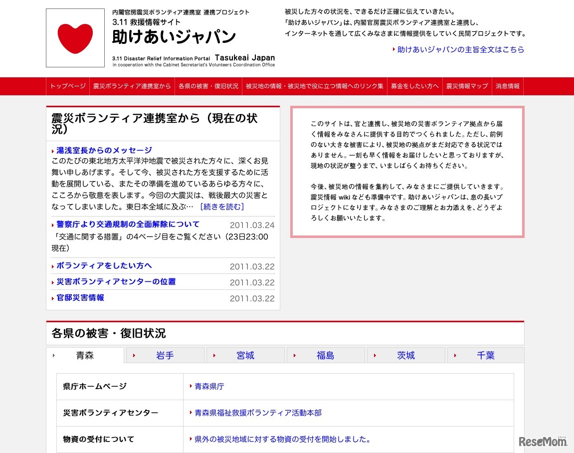Open 災害ボランティアセンターの位置 link
This screenshot has width=574, height=453.
(116, 281)
